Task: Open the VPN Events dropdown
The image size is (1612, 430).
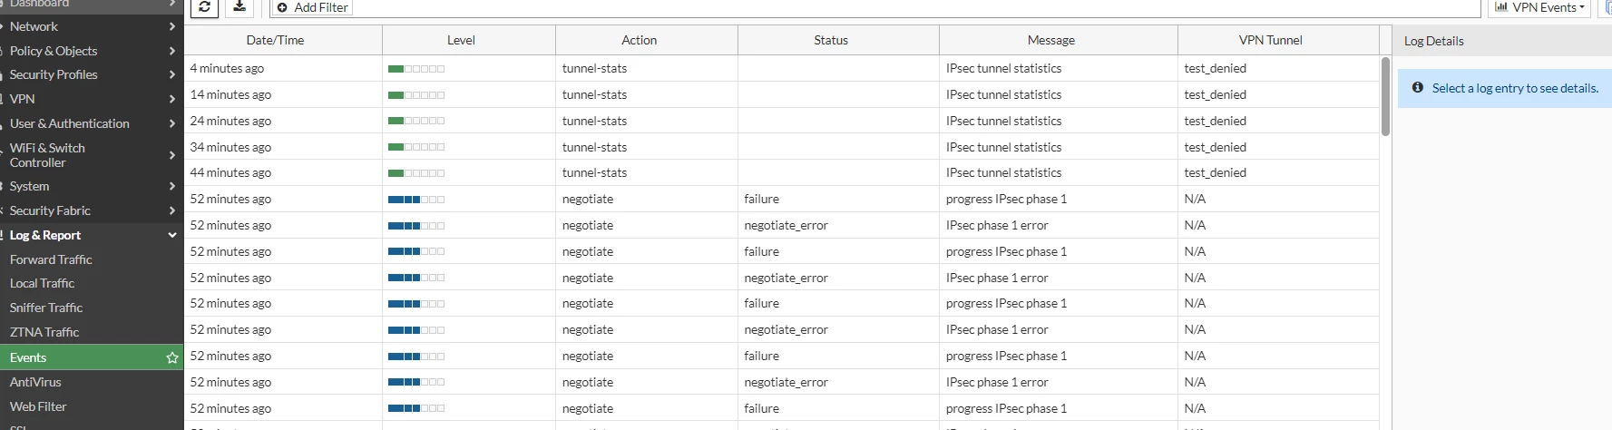Action: [1552, 7]
